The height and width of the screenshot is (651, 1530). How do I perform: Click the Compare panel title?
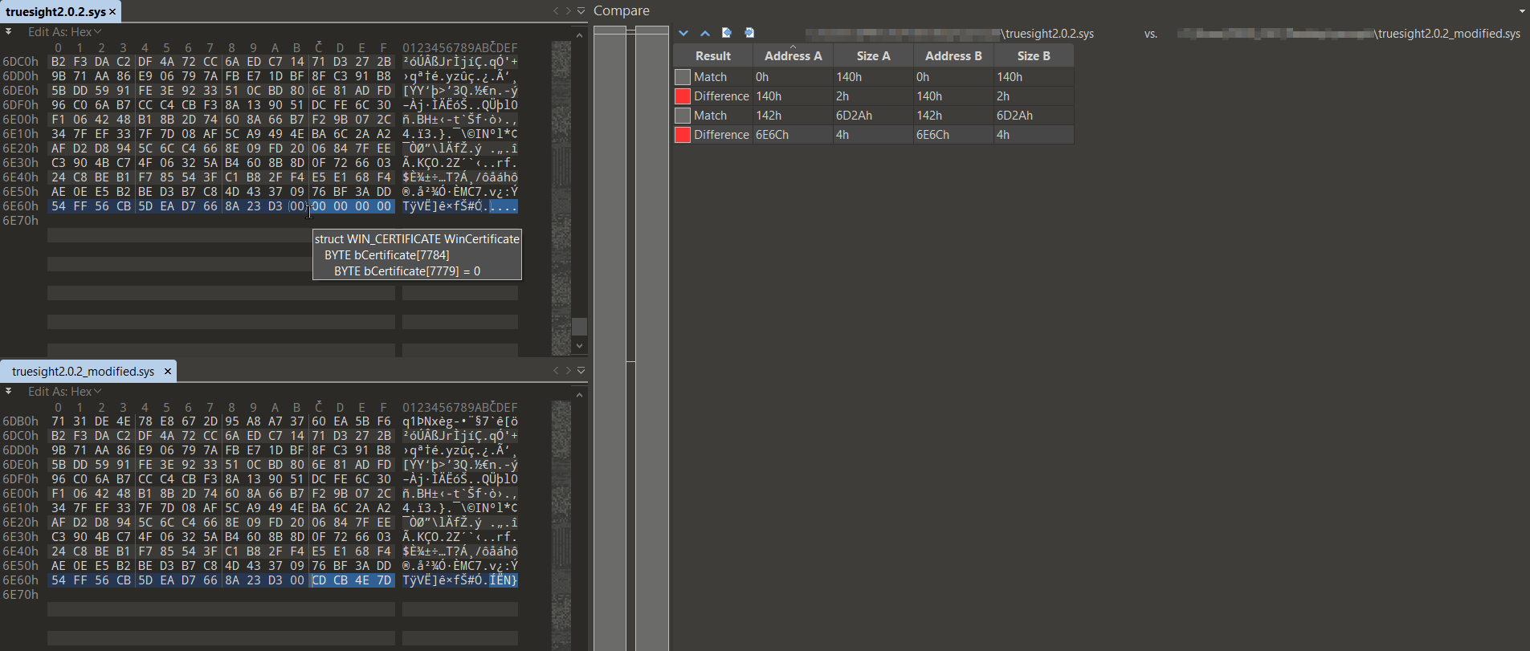click(622, 10)
